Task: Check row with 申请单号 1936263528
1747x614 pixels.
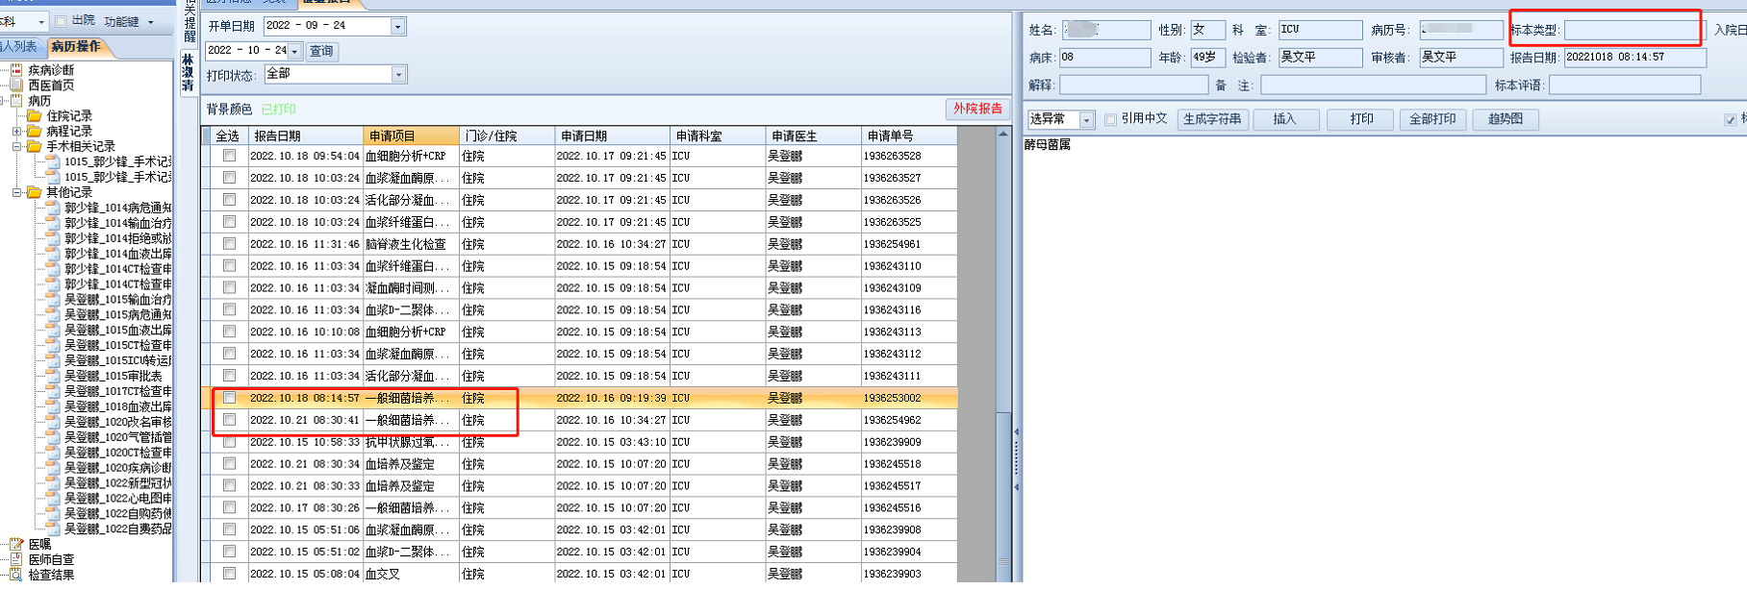Action: point(229,155)
